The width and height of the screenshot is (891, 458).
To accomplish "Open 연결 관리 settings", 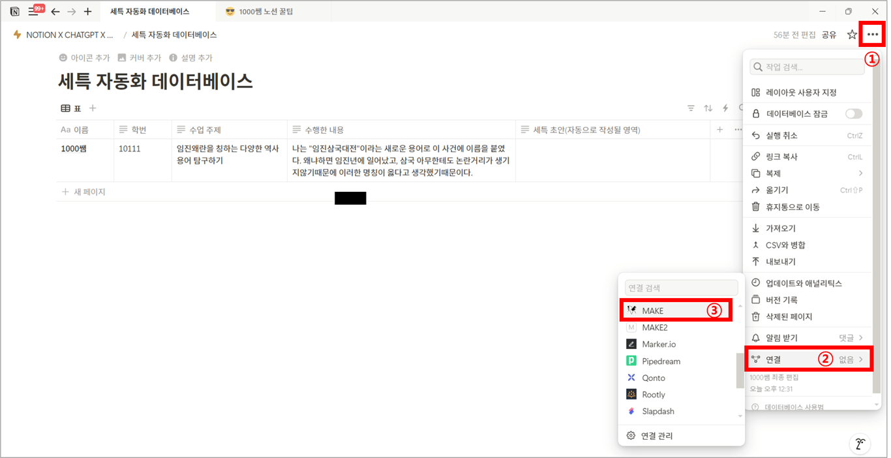I will pyautogui.click(x=681, y=436).
